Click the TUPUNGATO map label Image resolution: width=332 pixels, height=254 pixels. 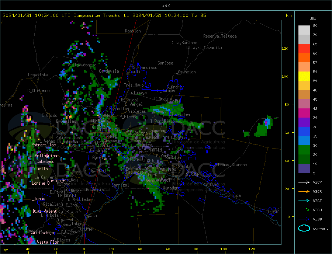[x=66, y=196]
